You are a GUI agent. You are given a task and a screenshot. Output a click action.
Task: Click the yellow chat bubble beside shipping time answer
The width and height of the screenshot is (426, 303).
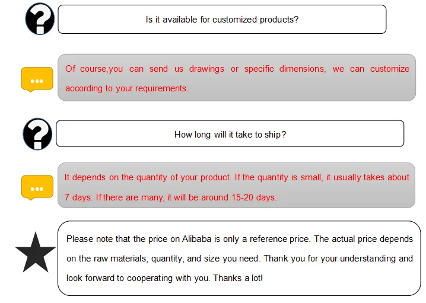(37, 187)
